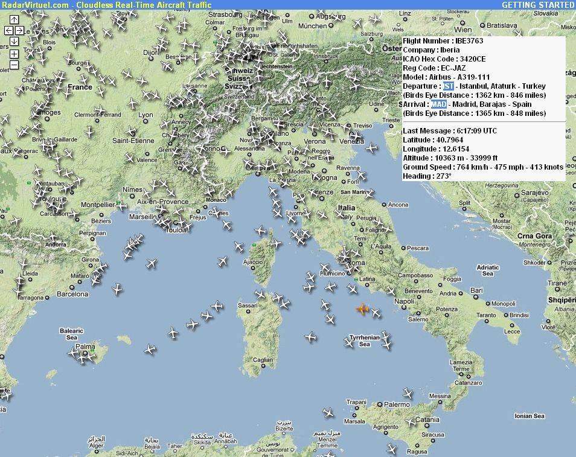The height and width of the screenshot is (457, 576).
Task: Click the Ground Speed 764 km/h line
Action: click(482, 167)
